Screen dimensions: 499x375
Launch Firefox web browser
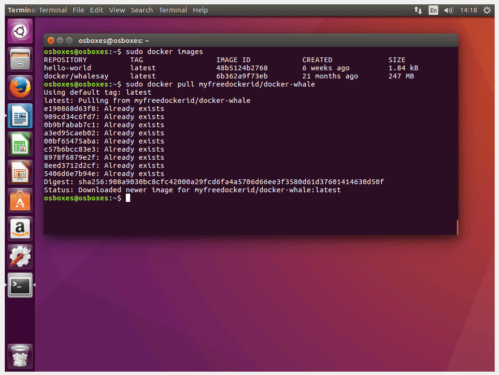pos(20,88)
